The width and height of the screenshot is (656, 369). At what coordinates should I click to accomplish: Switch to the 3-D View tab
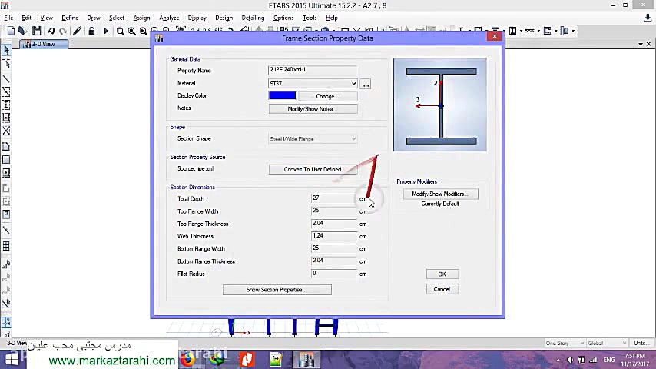coord(44,44)
